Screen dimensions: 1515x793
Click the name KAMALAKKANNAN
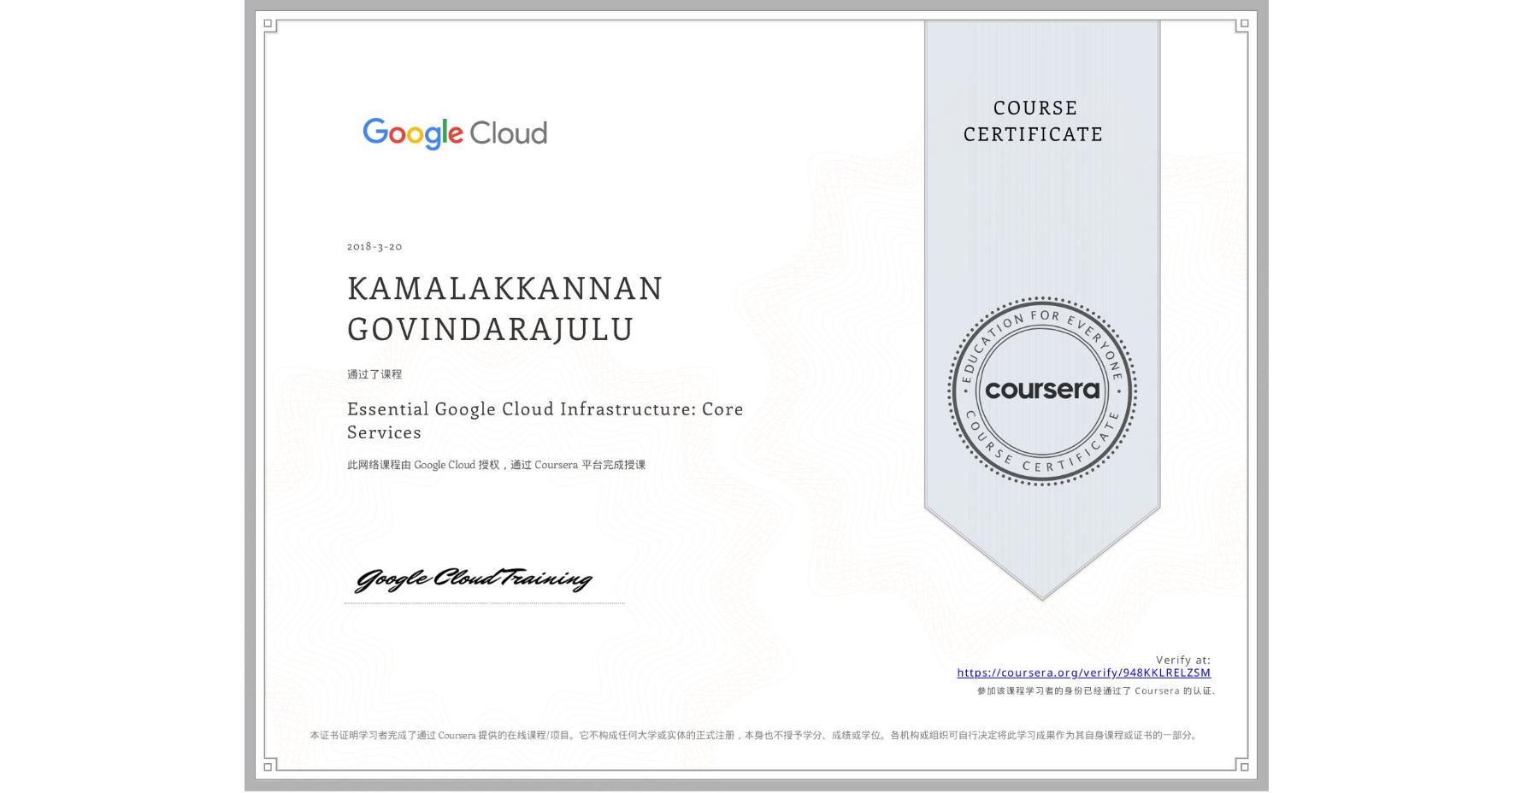point(505,289)
